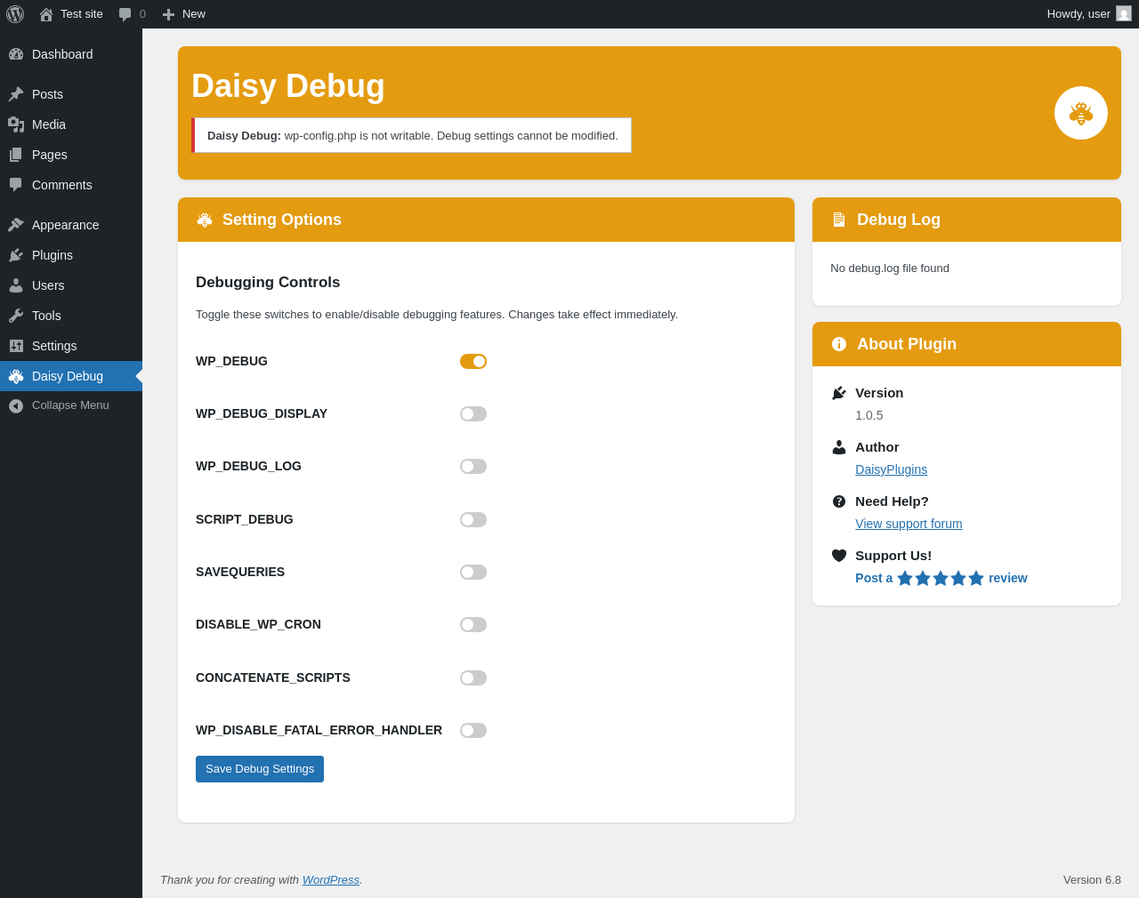Click the question mark icon by Need Help
This screenshot has width=1139, height=898.
[x=839, y=501]
